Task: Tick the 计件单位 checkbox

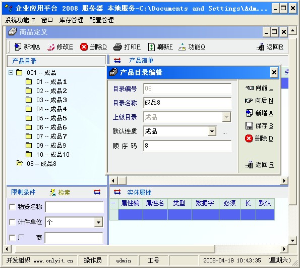Action: pos(12,222)
